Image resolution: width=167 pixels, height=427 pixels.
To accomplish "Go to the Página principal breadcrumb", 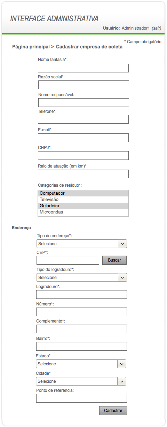I will (x=31, y=47).
